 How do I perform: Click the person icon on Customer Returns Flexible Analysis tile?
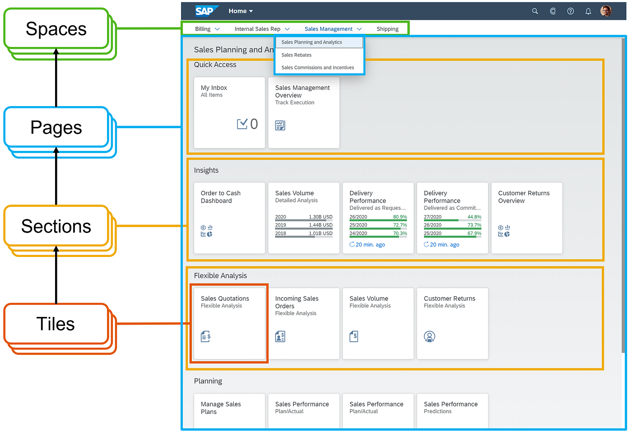coord(429,336)
